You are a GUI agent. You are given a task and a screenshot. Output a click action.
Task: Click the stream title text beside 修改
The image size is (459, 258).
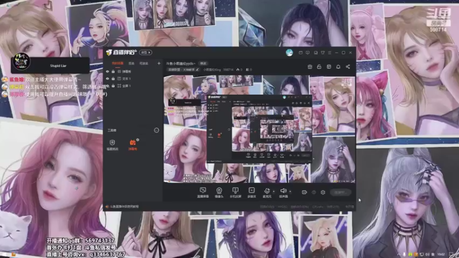click(x=181, y=64)
